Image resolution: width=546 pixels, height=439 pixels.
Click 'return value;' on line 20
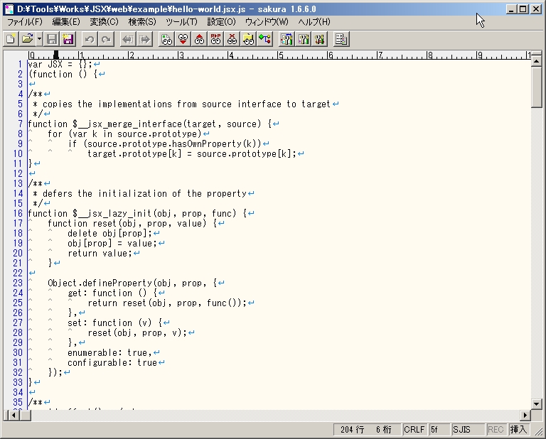coord(100,254)
